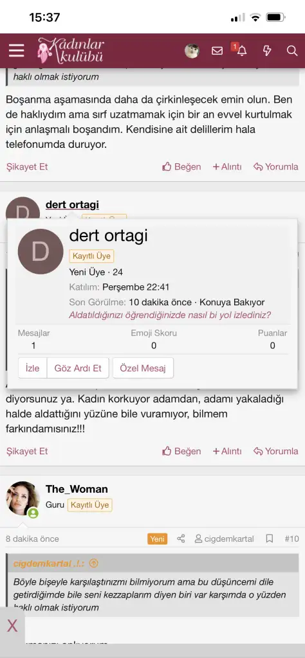The image size is (305, 658).
Task: Open The_Woman user profile name
Action: (x=77, y=489)
